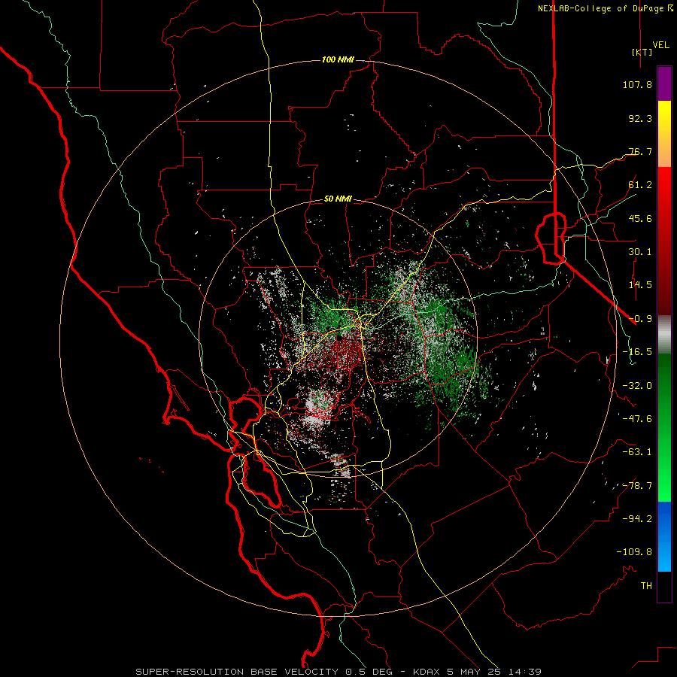Select the -16.5 scale value

[637, 352]
